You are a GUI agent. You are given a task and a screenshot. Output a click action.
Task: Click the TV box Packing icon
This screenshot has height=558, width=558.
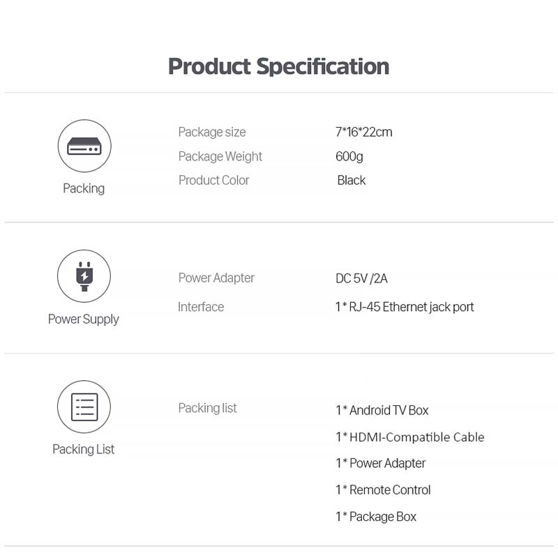click(x=84, y=146)
